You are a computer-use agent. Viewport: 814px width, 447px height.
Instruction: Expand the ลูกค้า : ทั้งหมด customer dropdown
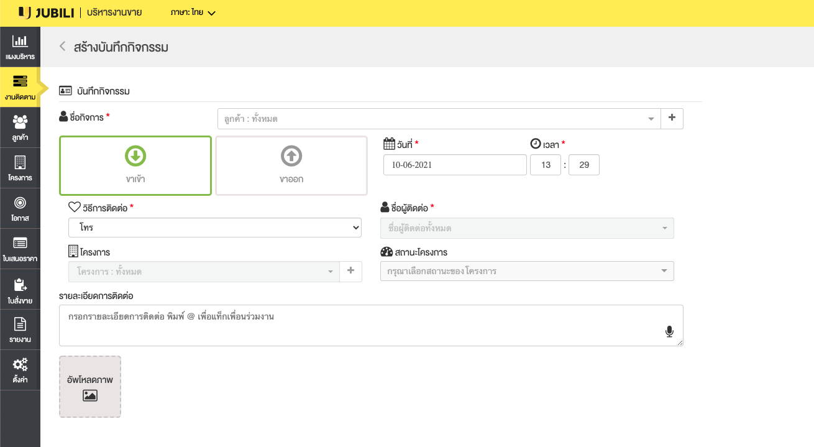pos(437,119)
